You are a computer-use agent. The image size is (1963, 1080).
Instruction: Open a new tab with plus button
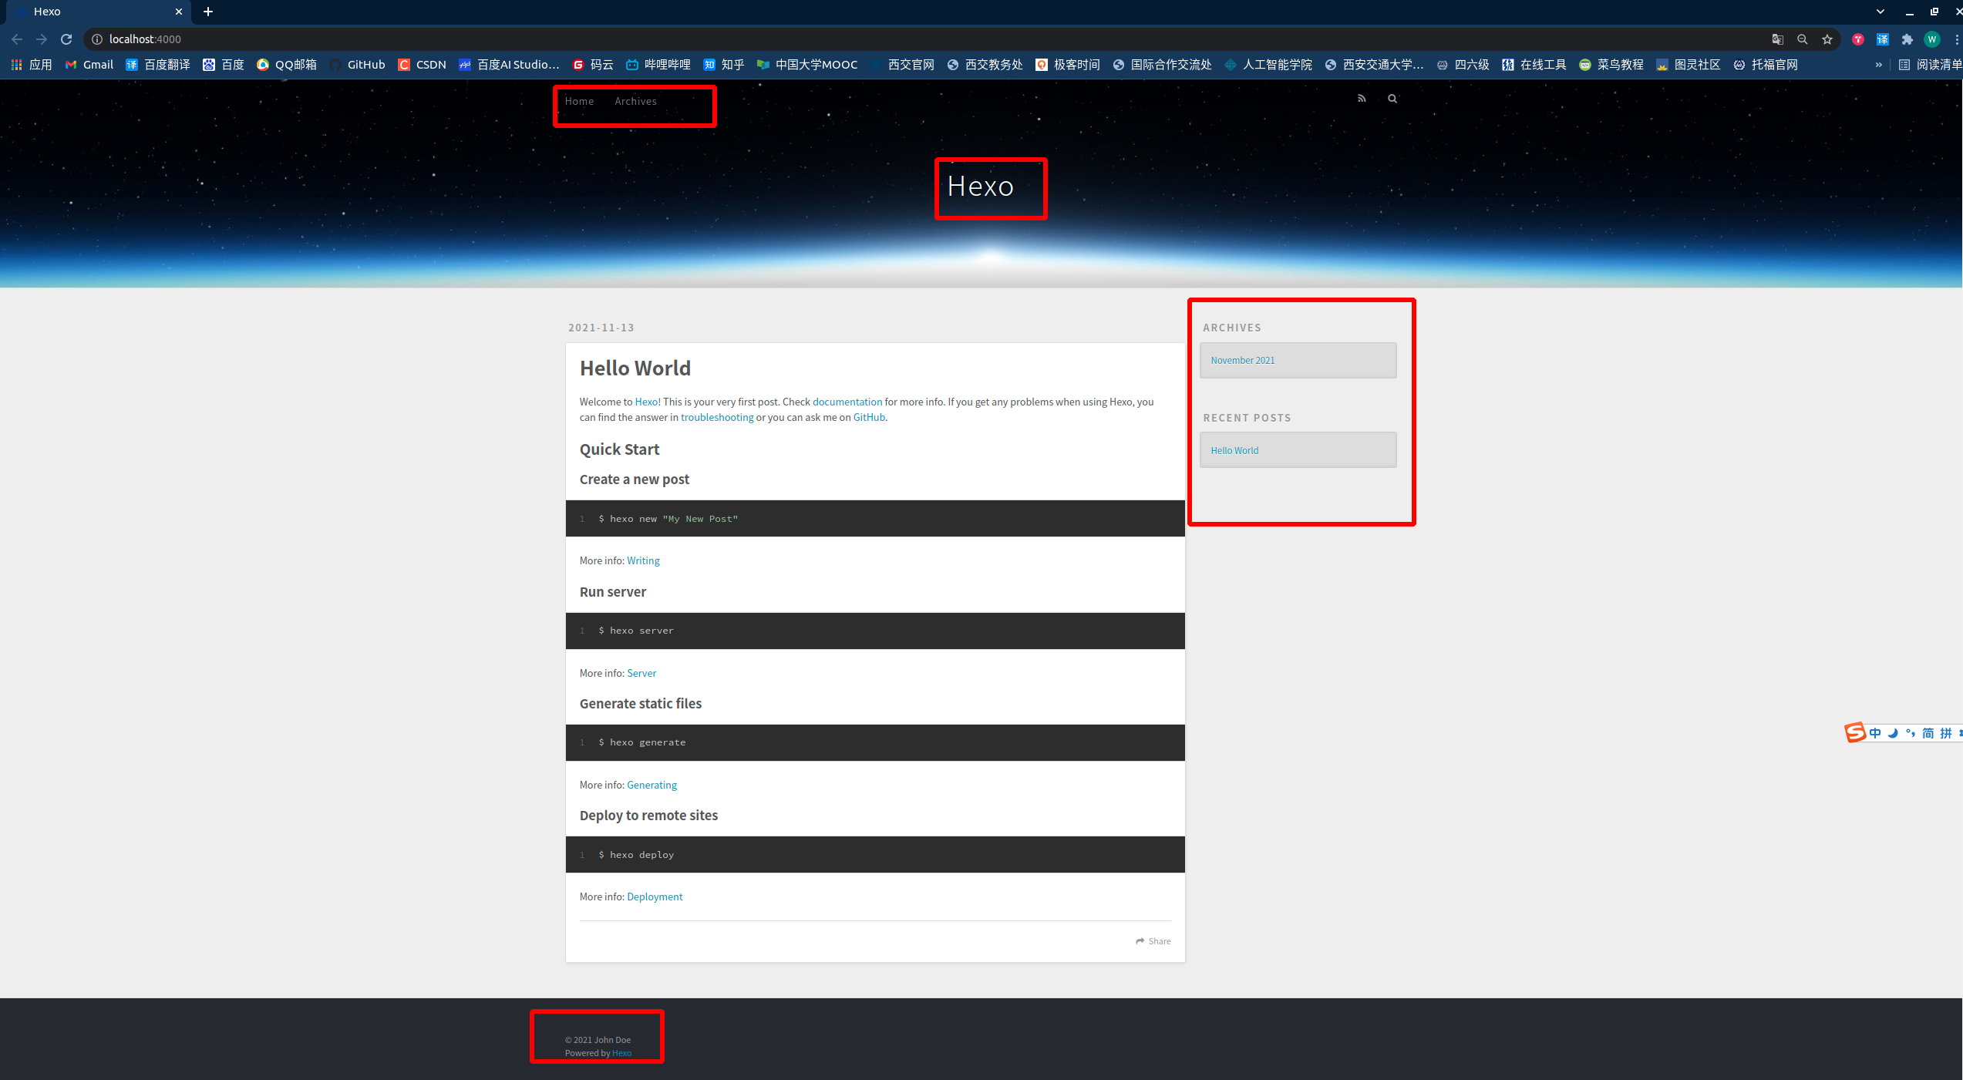(x=208, y=12)
